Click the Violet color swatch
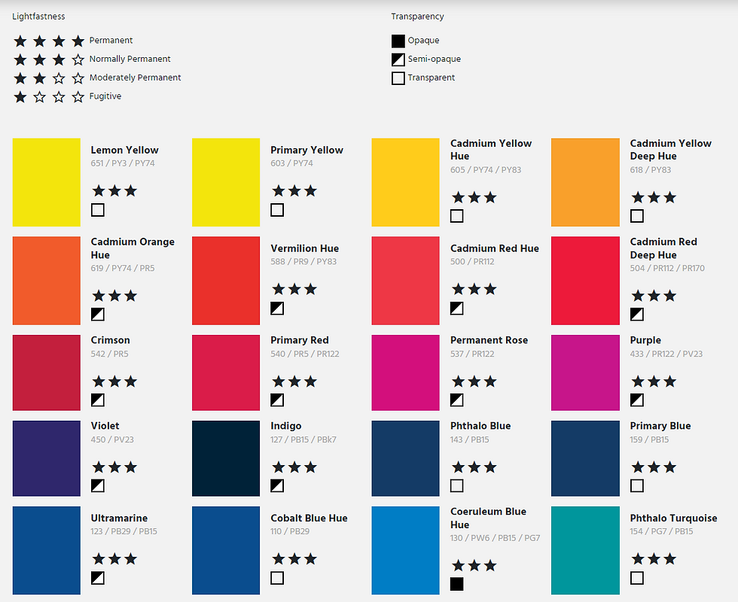This screenshot has width=738, height=602. (47, 458)
